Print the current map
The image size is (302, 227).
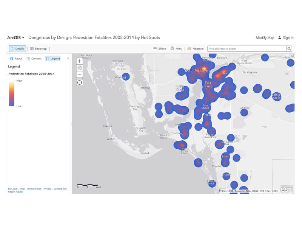pos(176,49)
